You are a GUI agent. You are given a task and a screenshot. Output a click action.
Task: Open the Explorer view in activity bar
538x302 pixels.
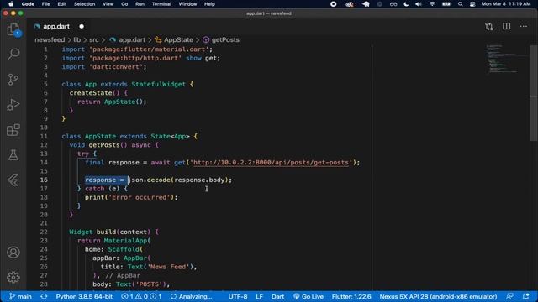point(13,30)
